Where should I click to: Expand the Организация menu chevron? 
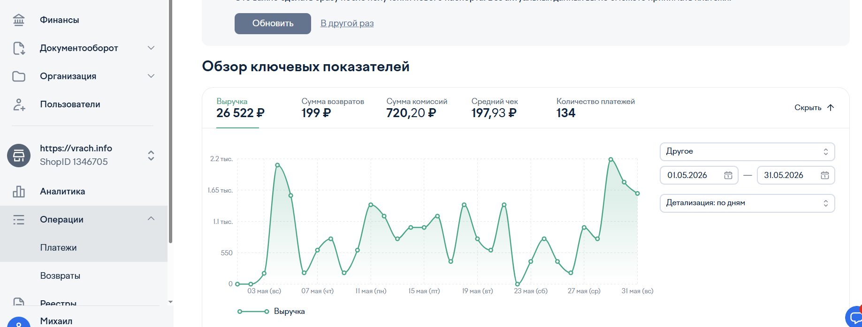click(x=151, y=76)
